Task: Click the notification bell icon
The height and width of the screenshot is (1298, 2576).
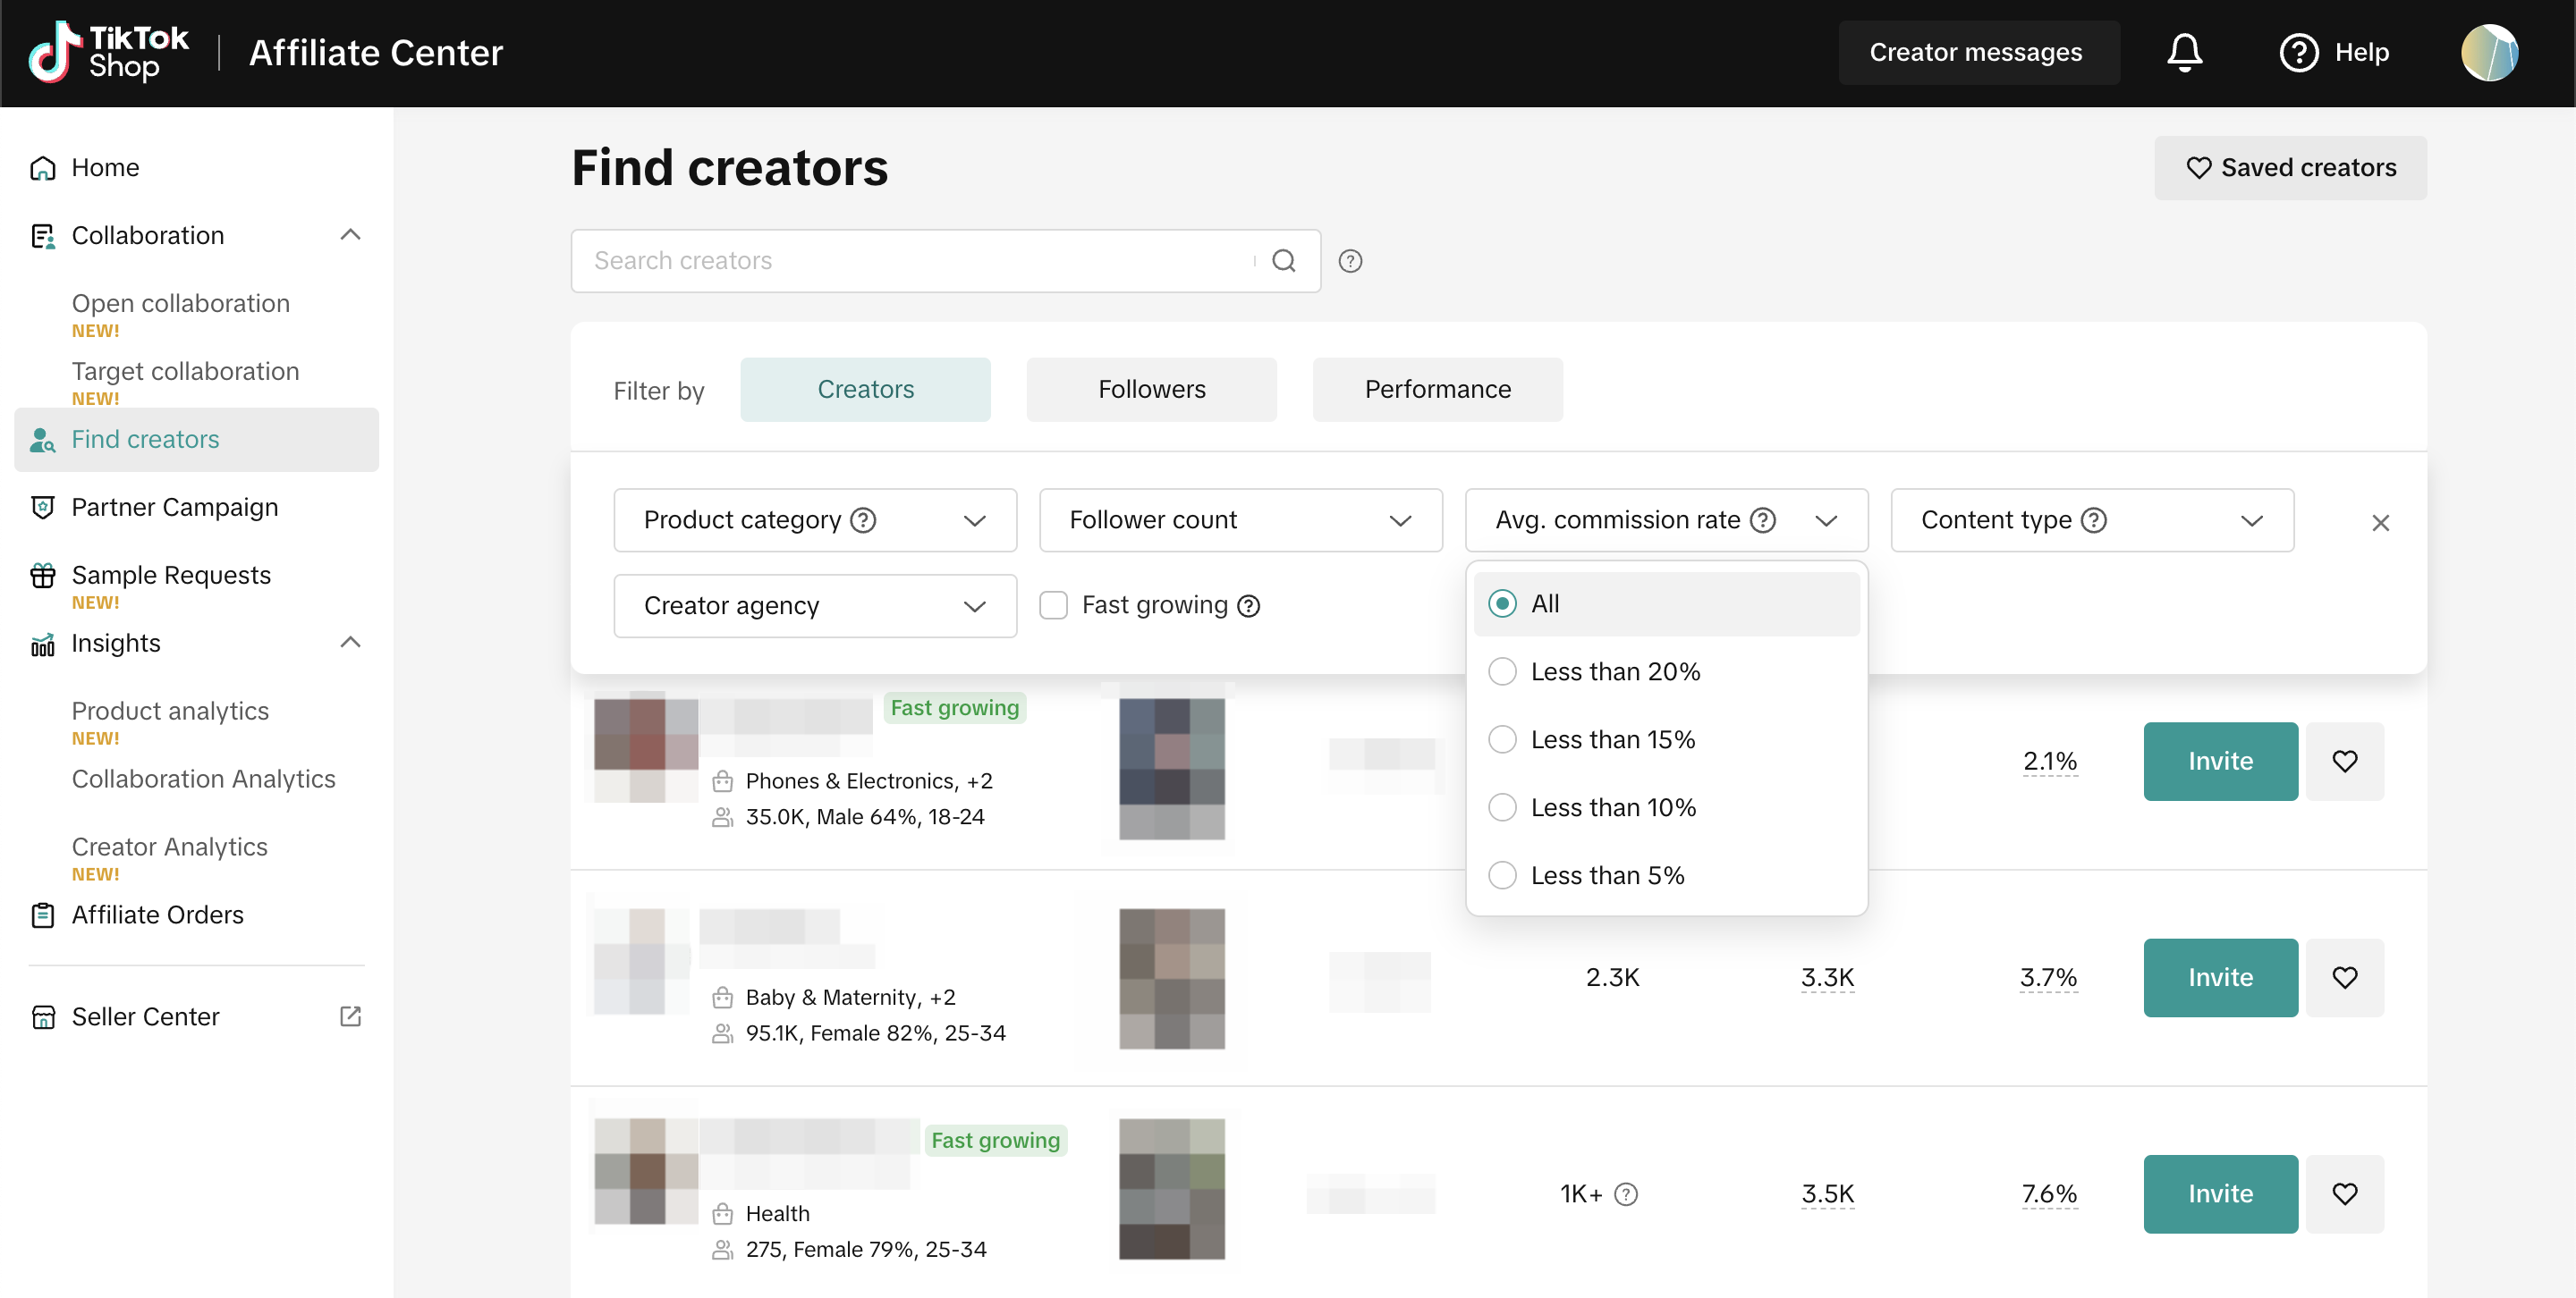Action: tap(2184, 52)
